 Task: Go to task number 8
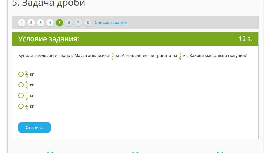(x=88, y=23)
